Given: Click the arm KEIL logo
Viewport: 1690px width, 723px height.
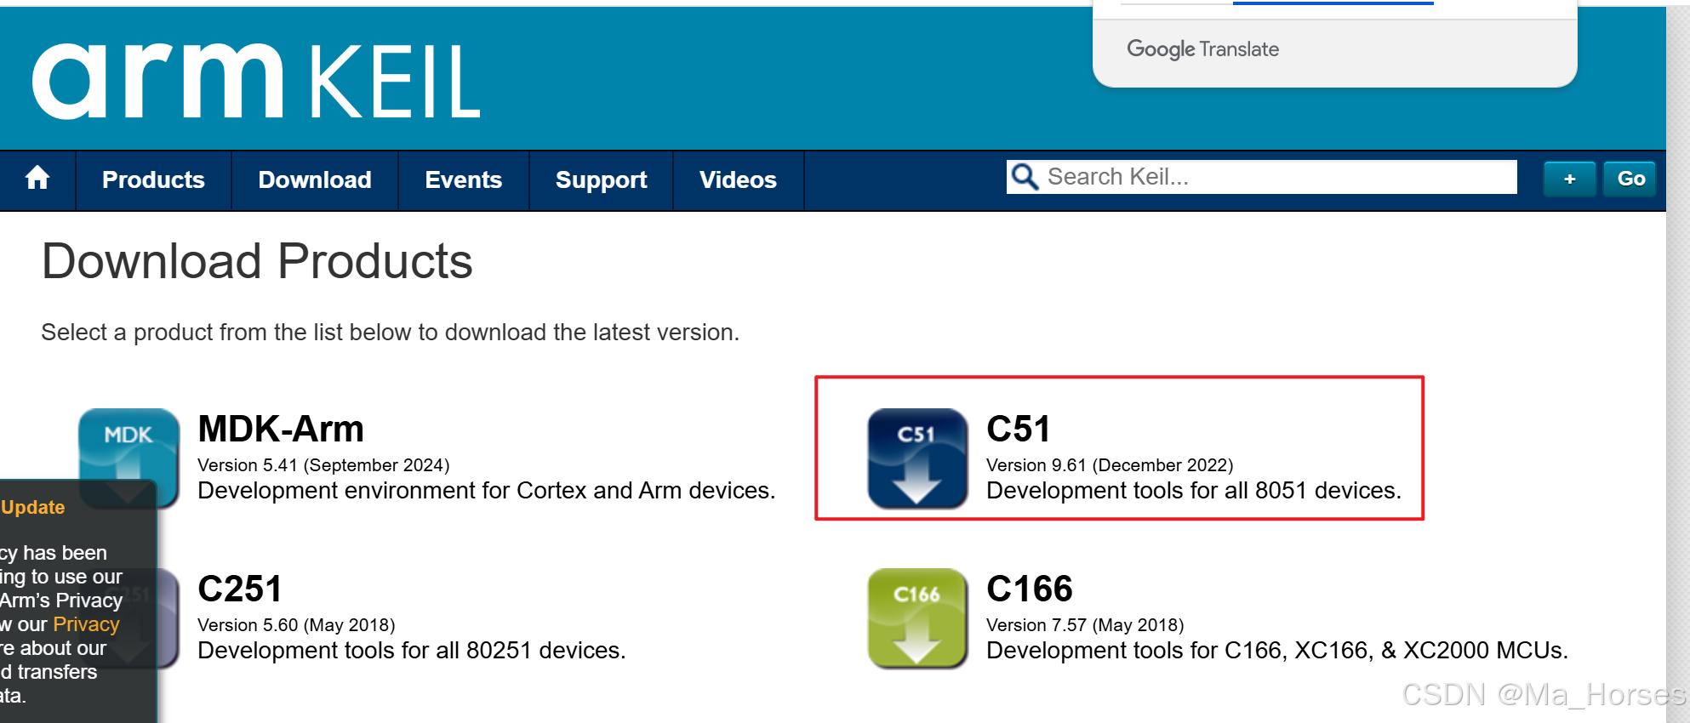Looking at the screenshot, I should (x=256, y=81).
